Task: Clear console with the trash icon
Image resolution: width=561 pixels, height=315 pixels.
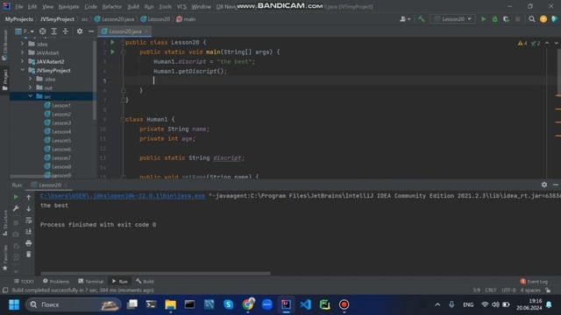Action: [x=29, y=255]
